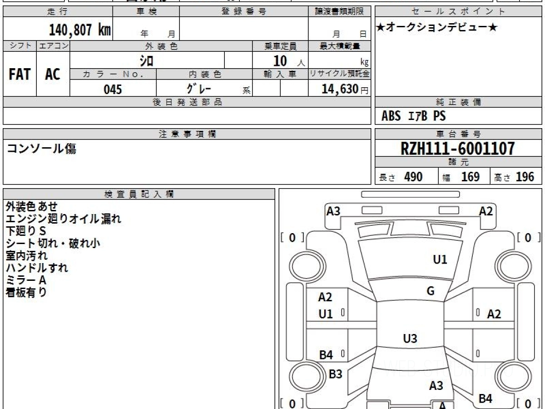
Task: Select the シフト header cell
Action: pyautogui.click(x=20, y=46)
